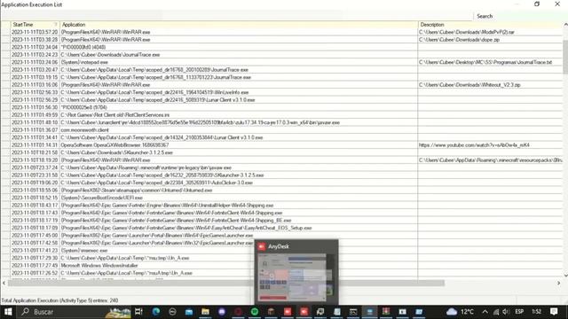The image size is (568, 319).
Task: Open the network icon in system tray
Action: (496, 311)
